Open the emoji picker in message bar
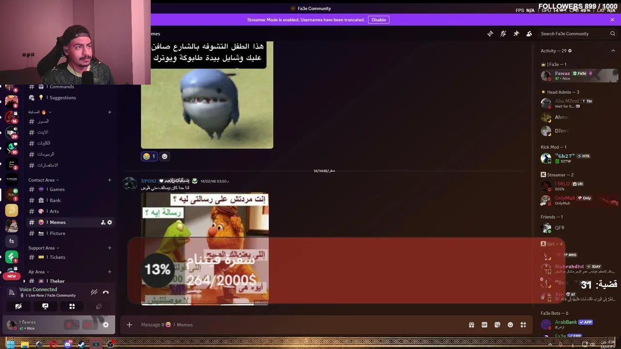This screenshot has width=621, height=349. pos(510,325)
